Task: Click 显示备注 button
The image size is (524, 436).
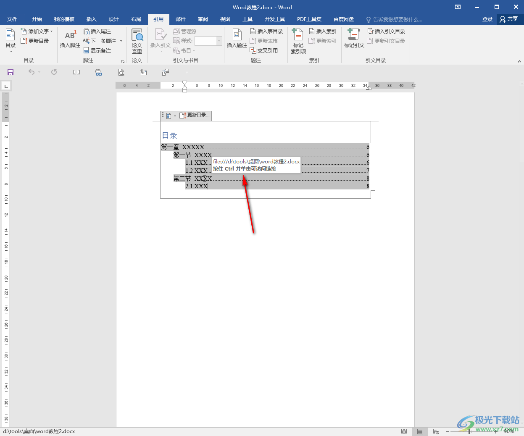Action: click(97, 50)
